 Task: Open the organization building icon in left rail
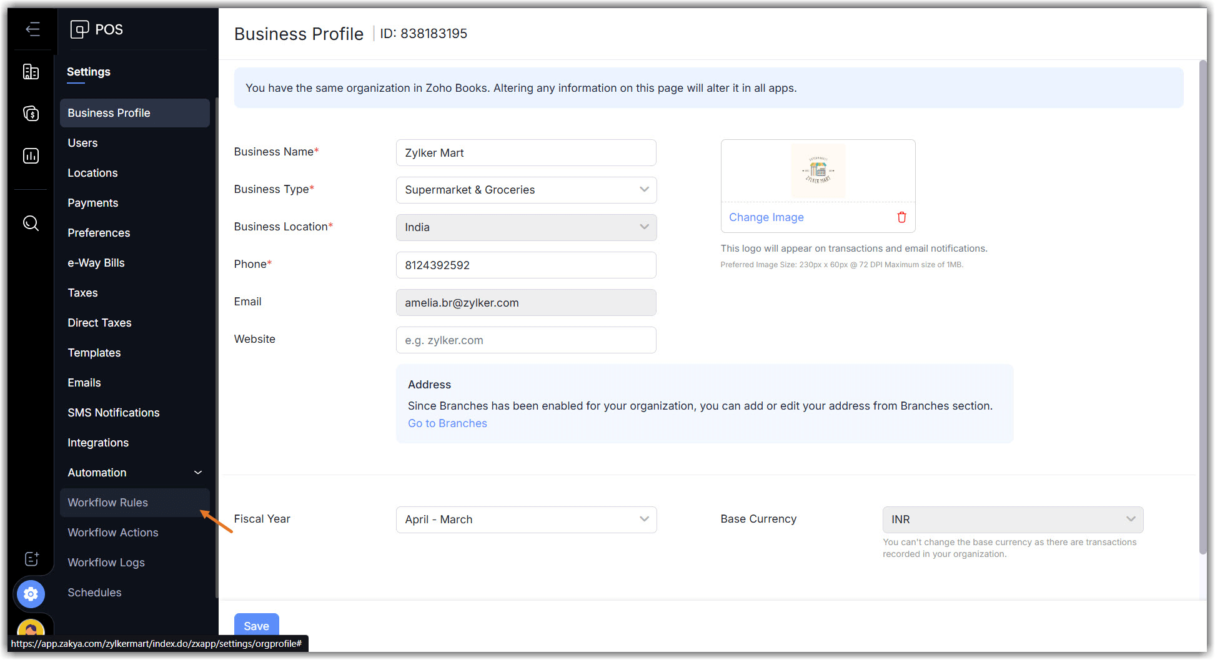pyautogui.click(x=31, y=72)
